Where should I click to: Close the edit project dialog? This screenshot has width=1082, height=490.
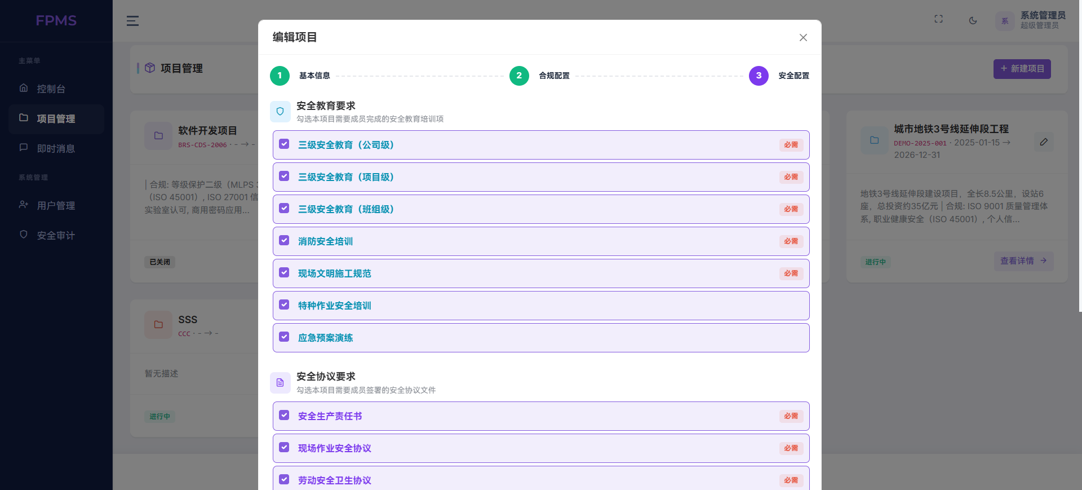point(803,37)
